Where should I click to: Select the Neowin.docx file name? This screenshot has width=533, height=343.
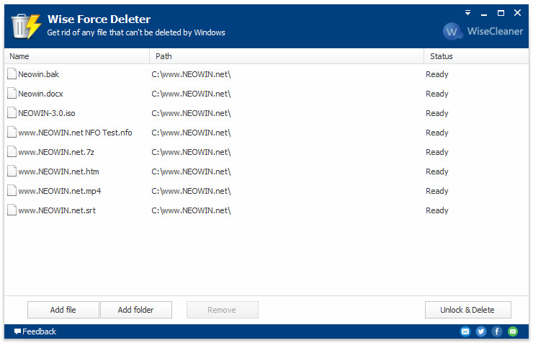(x=40, y=94)
